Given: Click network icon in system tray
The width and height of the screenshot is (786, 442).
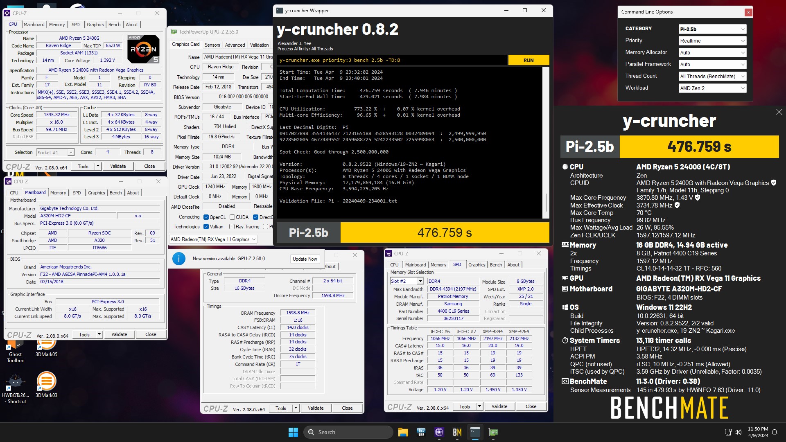Looking at the screenshot, I should 728,432.
